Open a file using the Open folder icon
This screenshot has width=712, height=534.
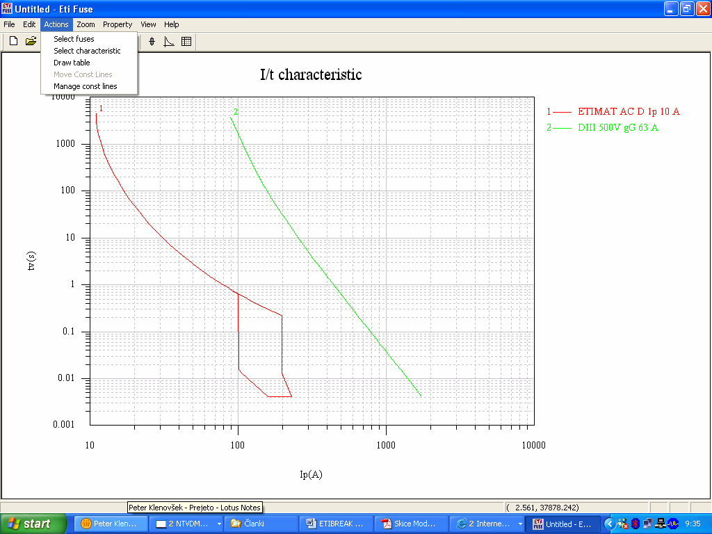(31, 40)
